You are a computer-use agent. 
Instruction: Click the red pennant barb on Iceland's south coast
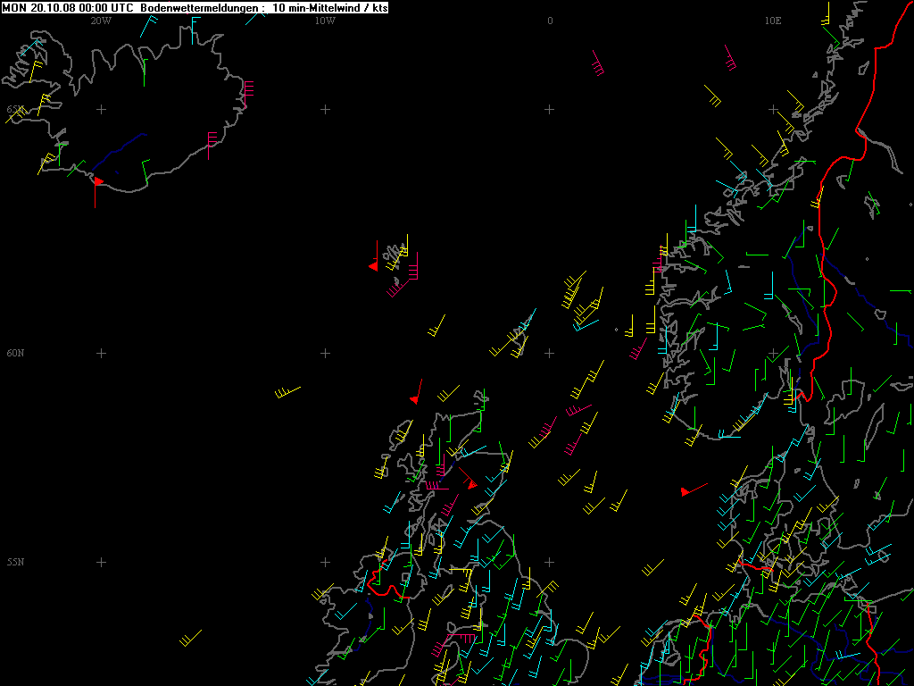point(96,191)
